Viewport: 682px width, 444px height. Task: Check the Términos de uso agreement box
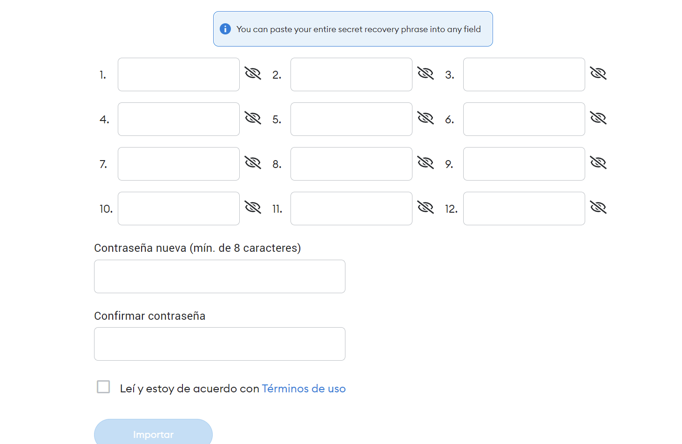pos(103,387)
